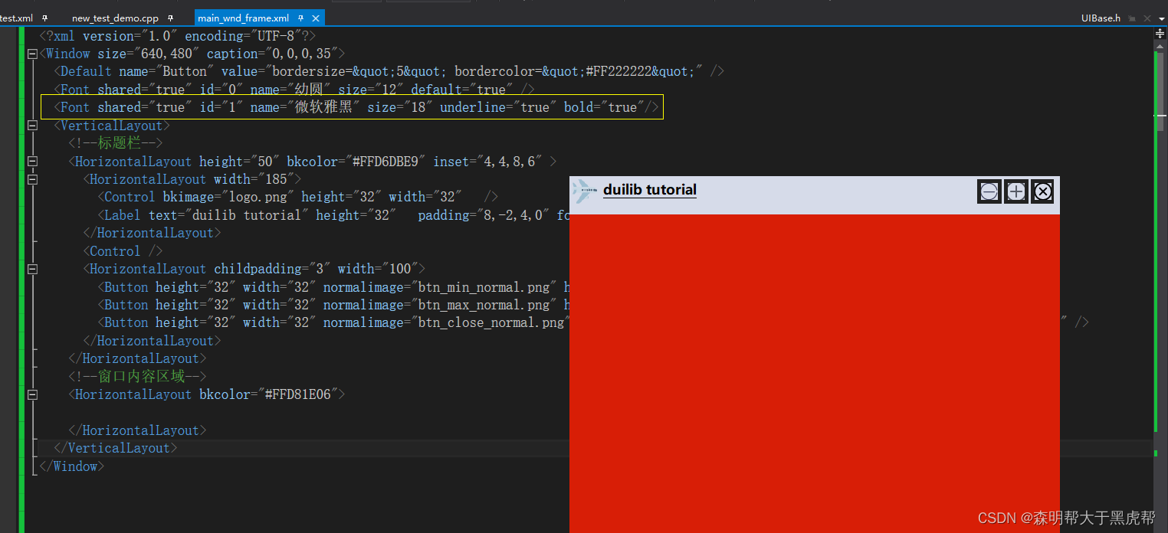The width and height of the screenshot is (1168, 533).
Task: Click the Window size="640,480" attribute
Action: coord(146,54)
